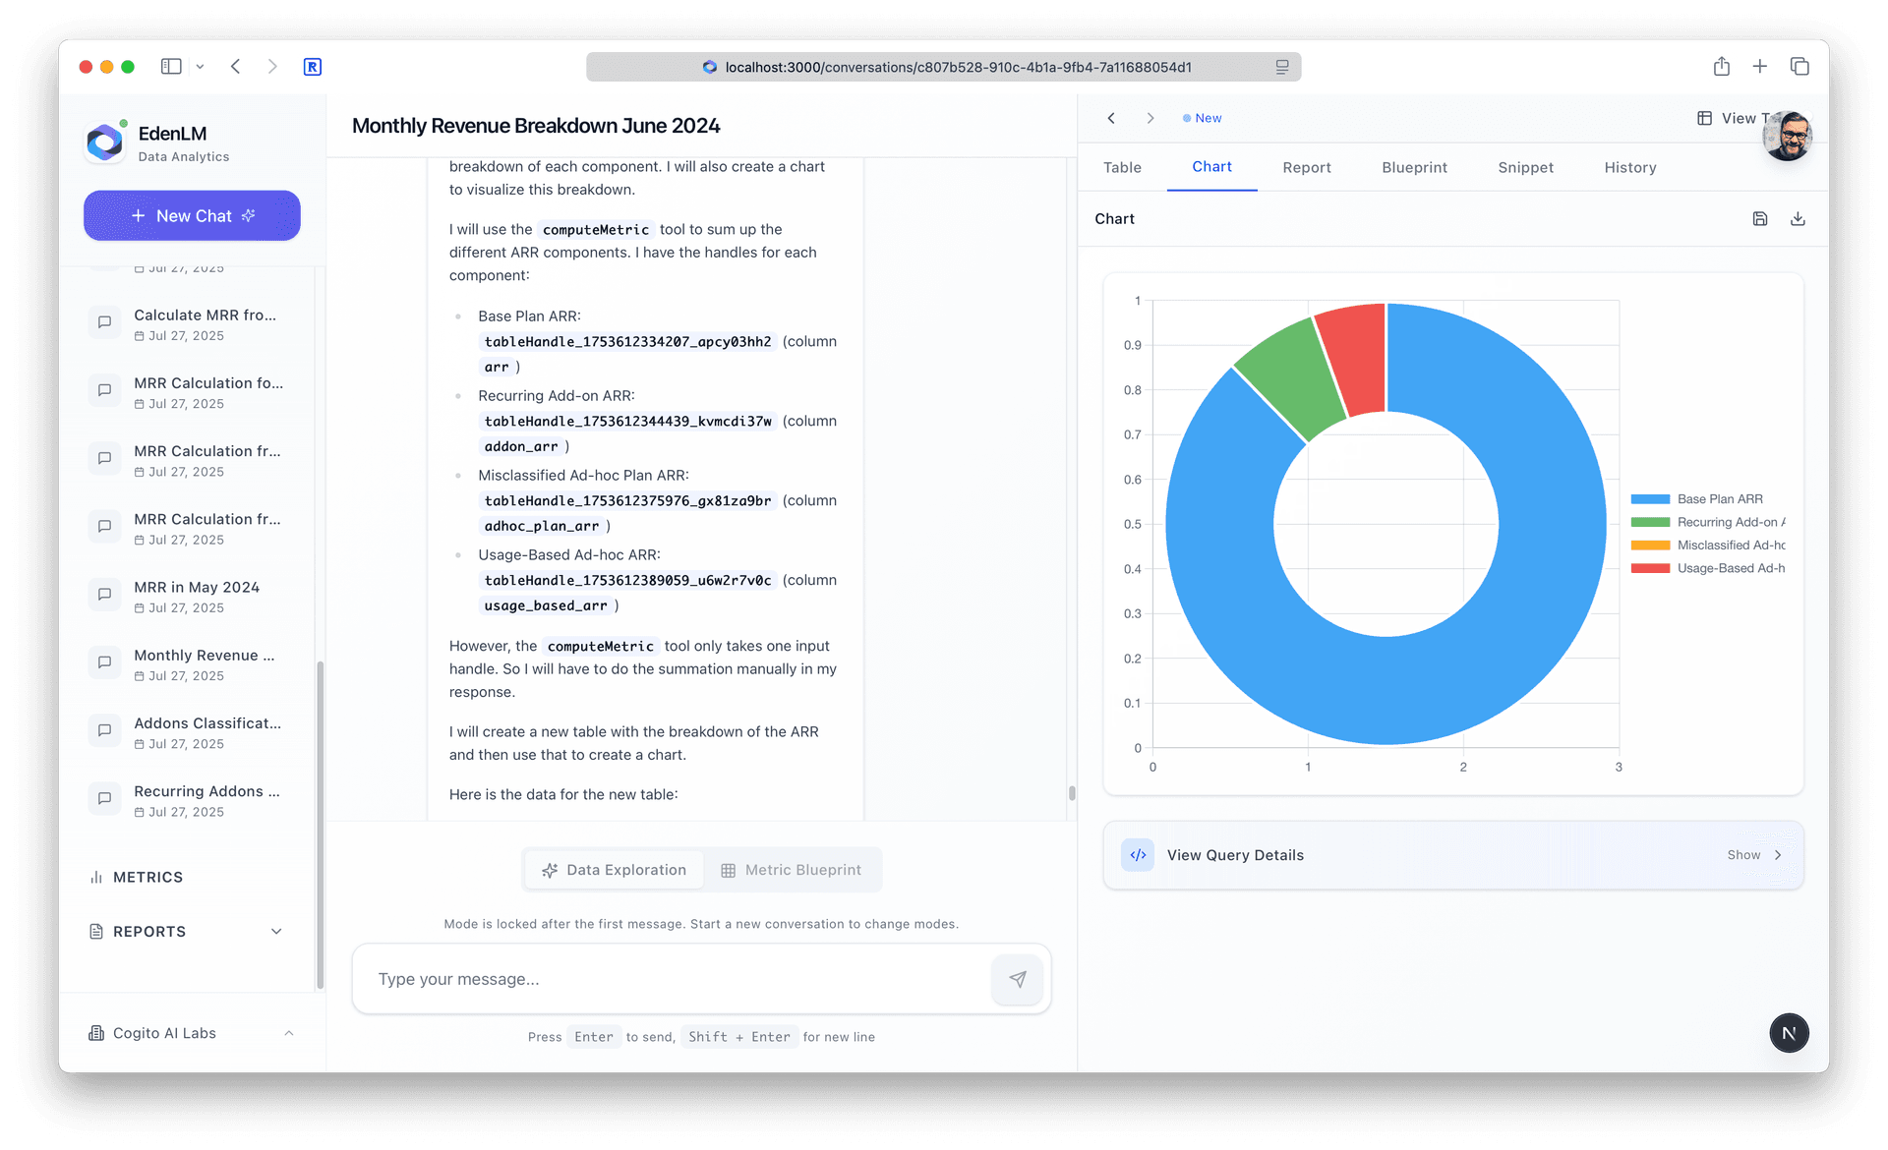Viewport: 1888px width, 1150px height.
Task: Click the Share icon in Safari toolbar
Action: point(1721,66)
